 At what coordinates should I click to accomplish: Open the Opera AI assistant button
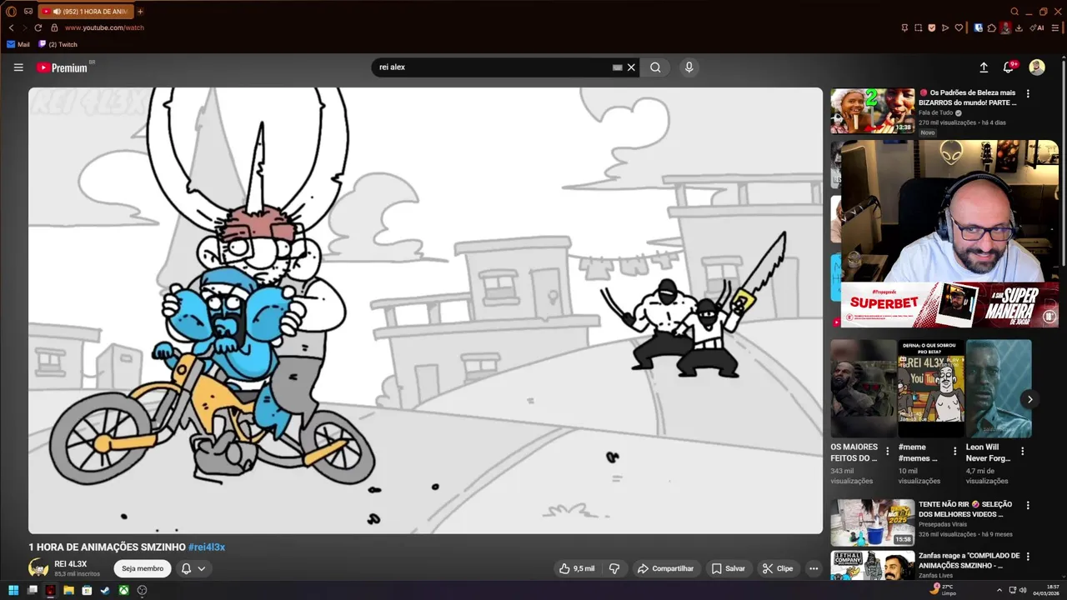pos(1037,27)
